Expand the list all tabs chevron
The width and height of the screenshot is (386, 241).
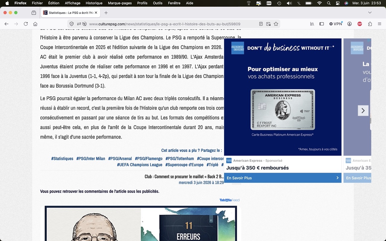[370, 13]
